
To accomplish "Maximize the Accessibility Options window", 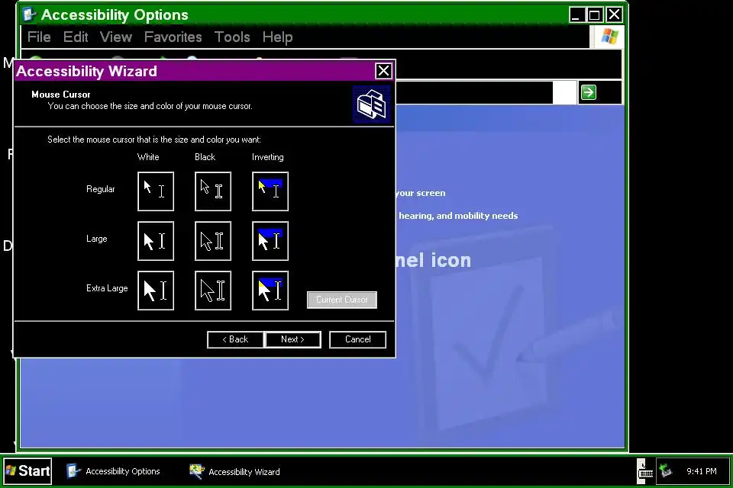I will 595,15.
